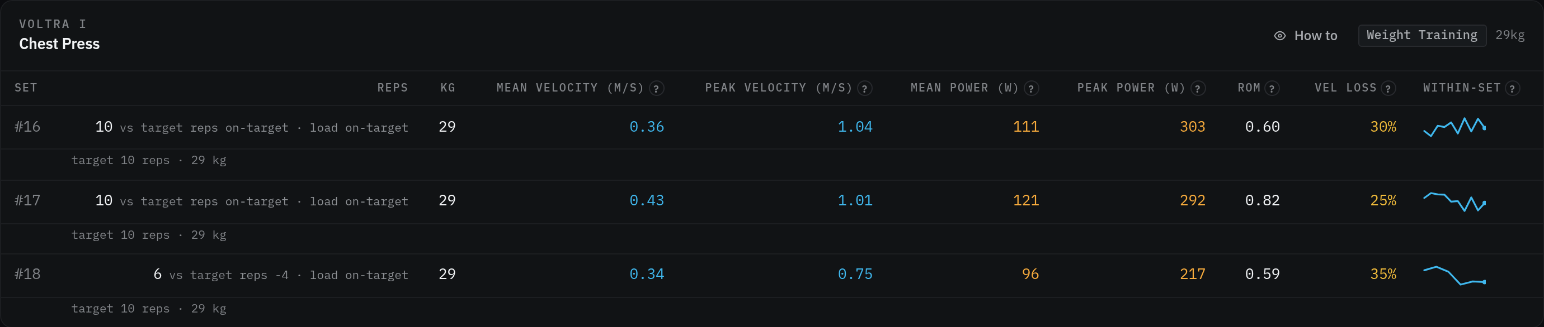1544x327 pixels.
Task: Open the within-set sparkline for set #18
Action: (x=1454, y=275)
